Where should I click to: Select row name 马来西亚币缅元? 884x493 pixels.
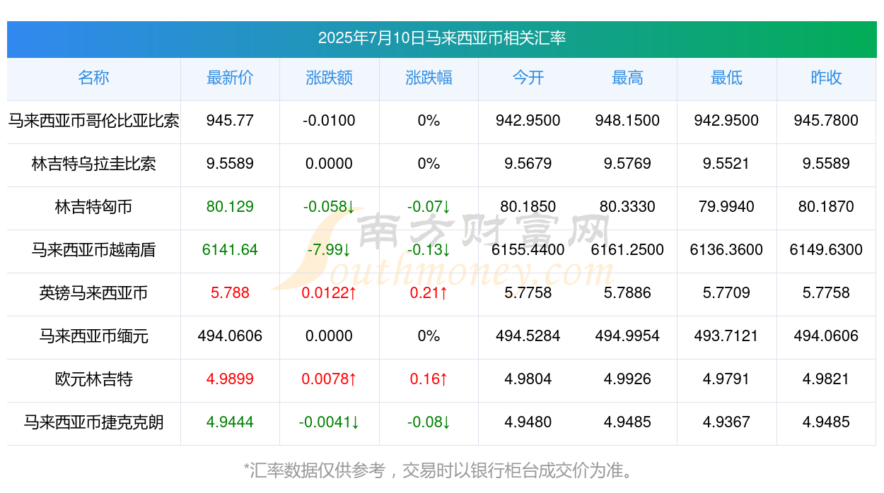click(93, 336)
